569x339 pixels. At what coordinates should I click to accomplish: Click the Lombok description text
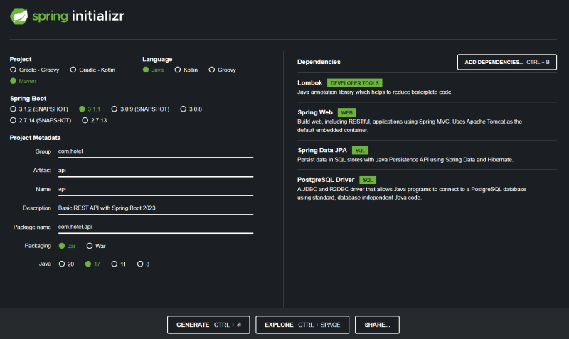click(x=375, y=92)
